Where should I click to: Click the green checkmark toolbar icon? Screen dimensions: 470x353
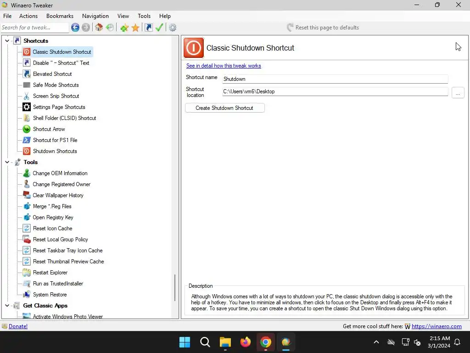(x=159, y=28)
